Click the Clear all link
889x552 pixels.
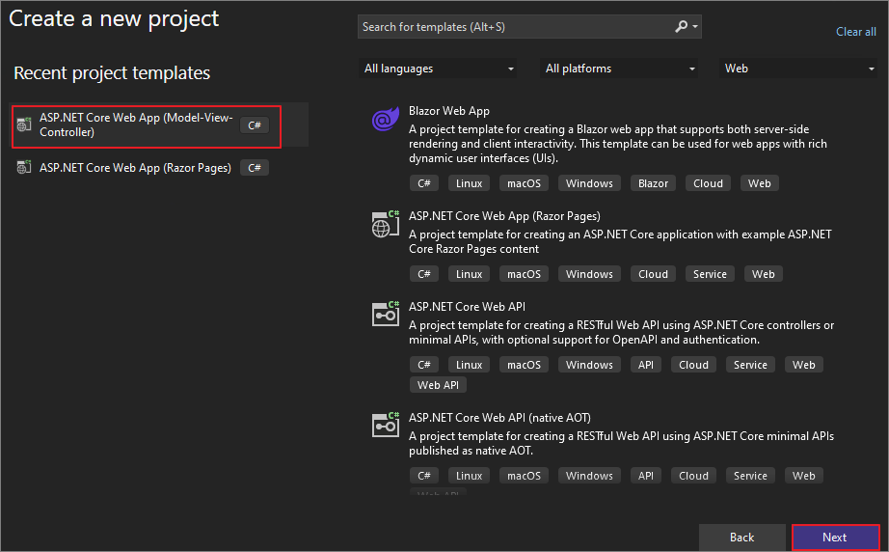point(855,32)
